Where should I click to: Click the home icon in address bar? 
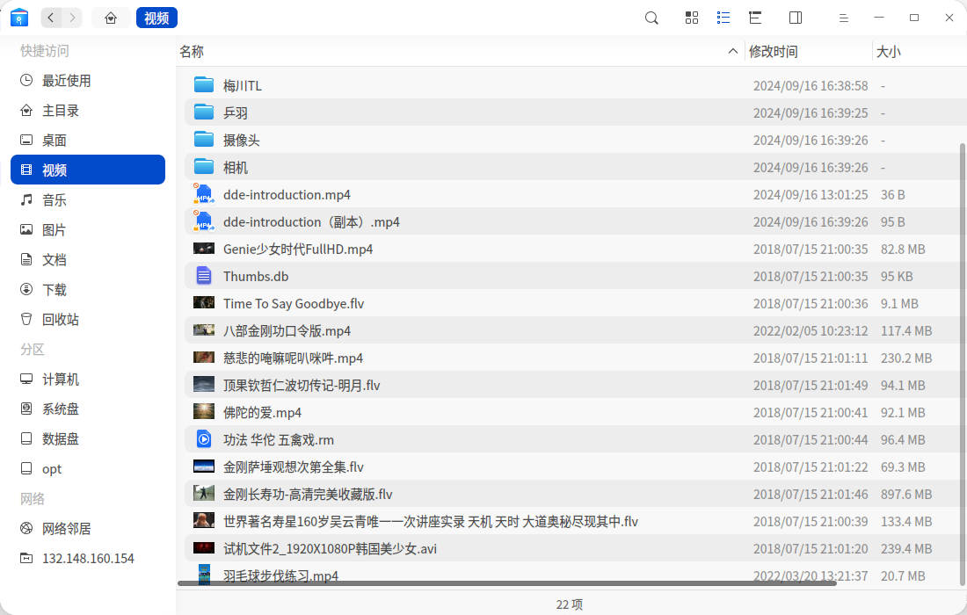111,18
